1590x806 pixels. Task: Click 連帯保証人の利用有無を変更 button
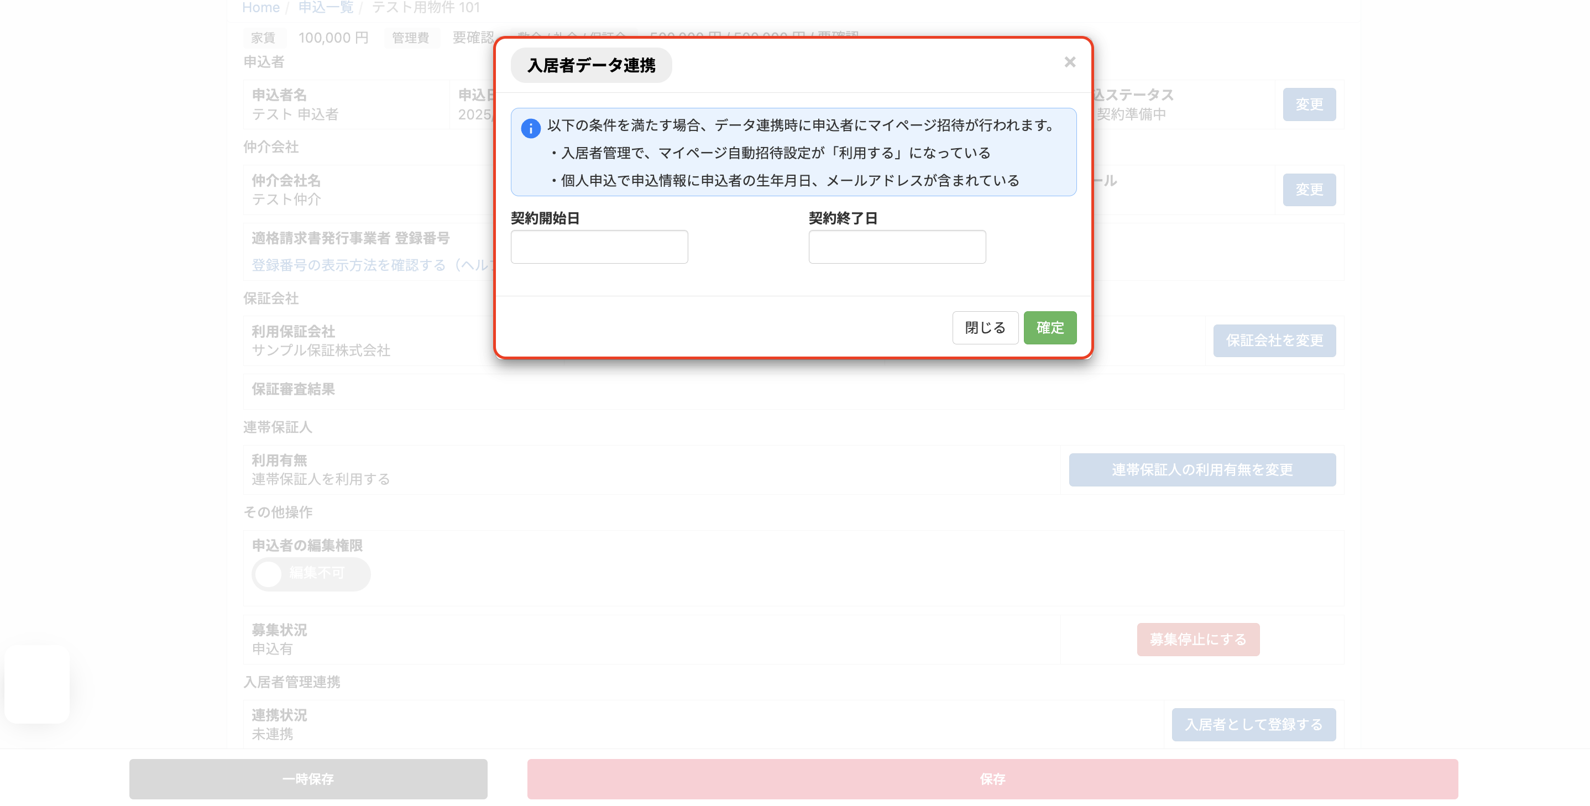(1202, 470)
